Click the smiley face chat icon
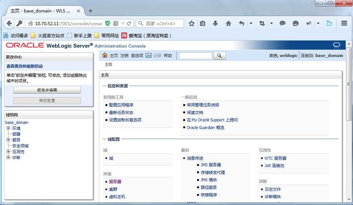 click(296, 23)
